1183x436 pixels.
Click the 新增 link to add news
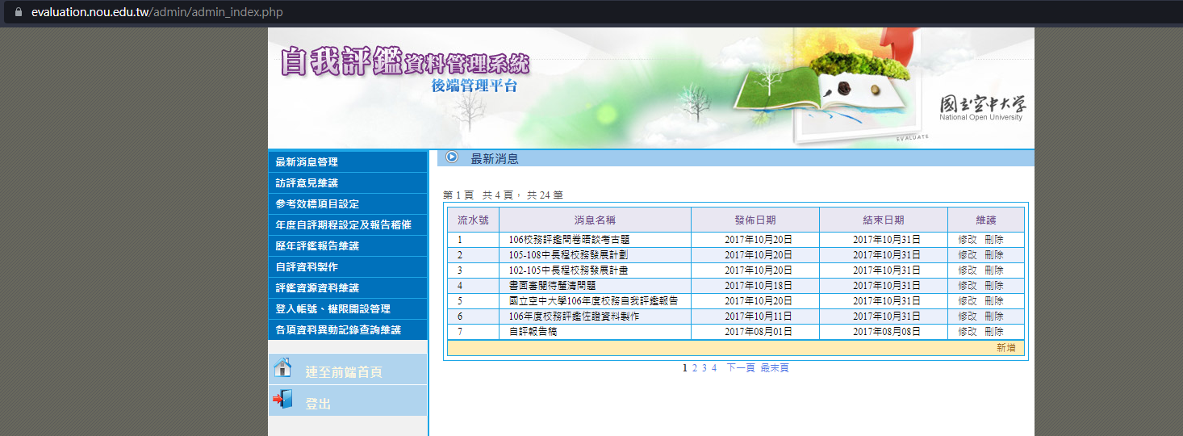coord(1006,348)
